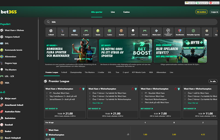Switch to the Casino top tab

(127, 12)
